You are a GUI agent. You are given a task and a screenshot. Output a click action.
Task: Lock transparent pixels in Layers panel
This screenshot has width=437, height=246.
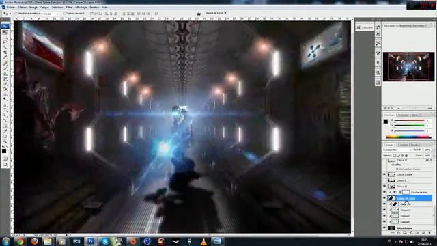[x=395, y=156]
